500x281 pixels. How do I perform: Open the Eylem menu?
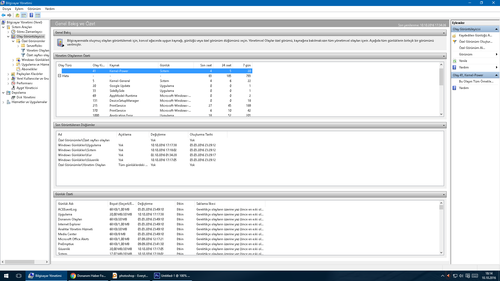click(x=19, y=9)
